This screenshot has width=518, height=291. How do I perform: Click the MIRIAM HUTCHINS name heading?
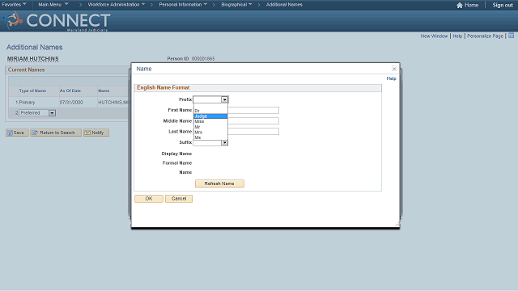click(x=32, y=59)
